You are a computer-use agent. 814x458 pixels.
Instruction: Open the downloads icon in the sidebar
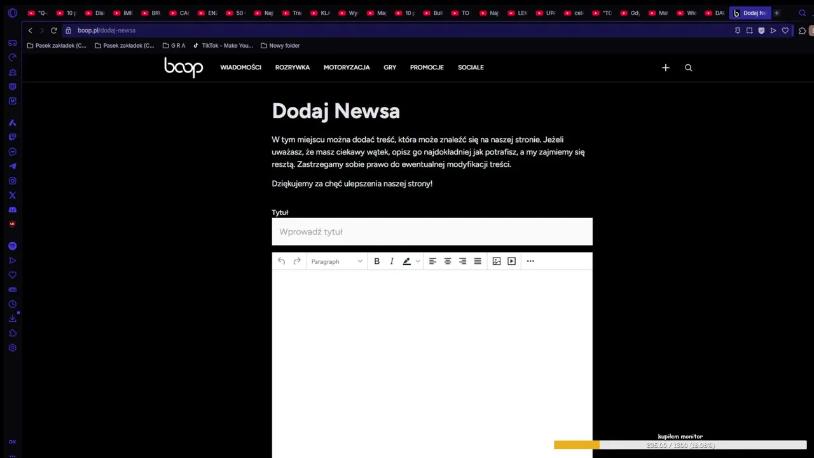click(12, 319)
